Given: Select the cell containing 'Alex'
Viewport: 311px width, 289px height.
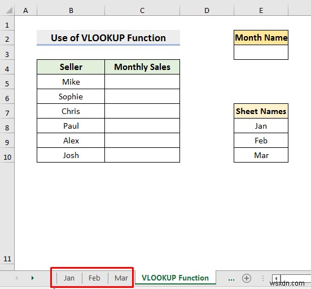Looking at the screenshot, I should (x=71, y=141).
